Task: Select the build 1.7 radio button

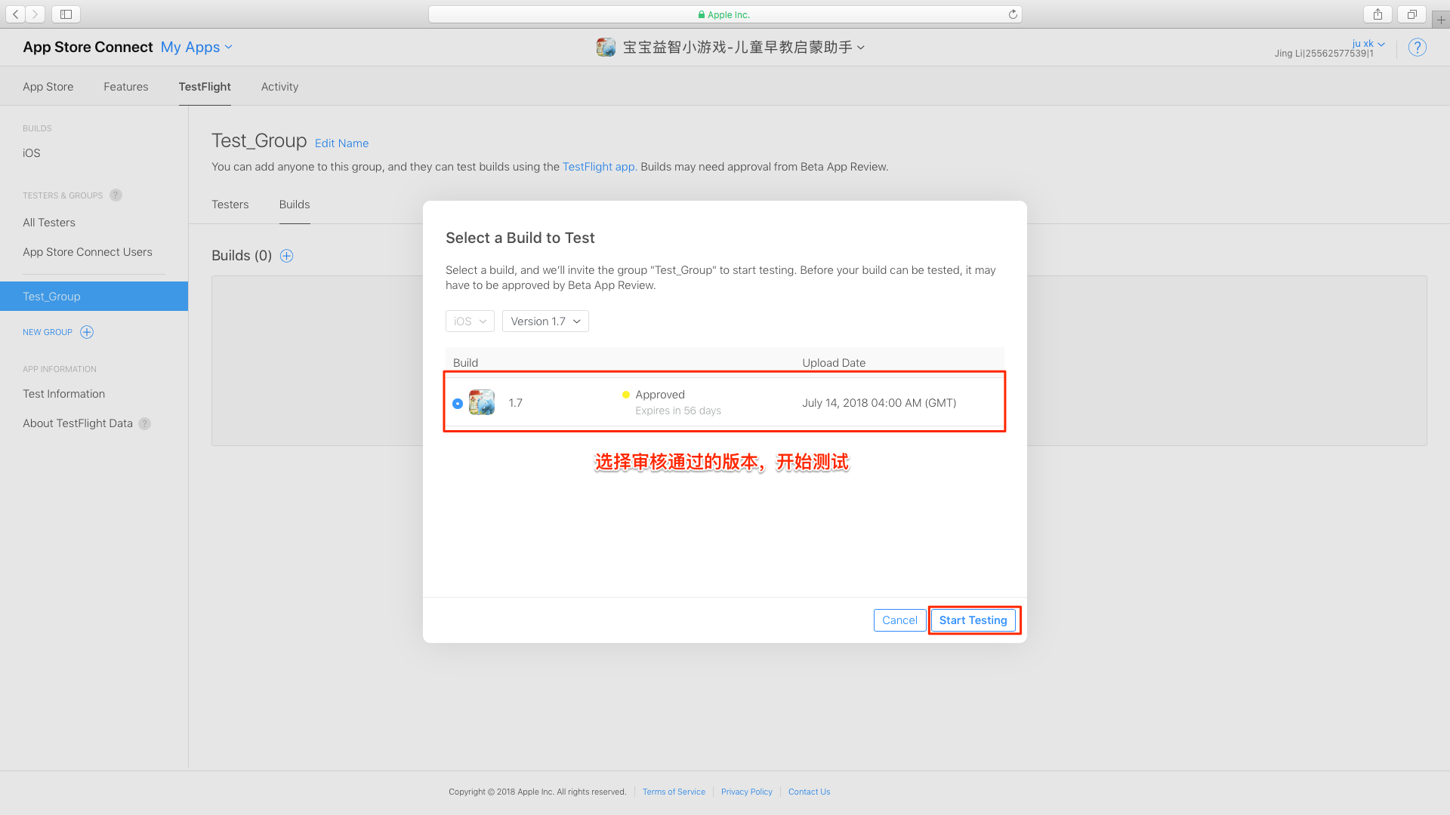Action: pos(458,404)
